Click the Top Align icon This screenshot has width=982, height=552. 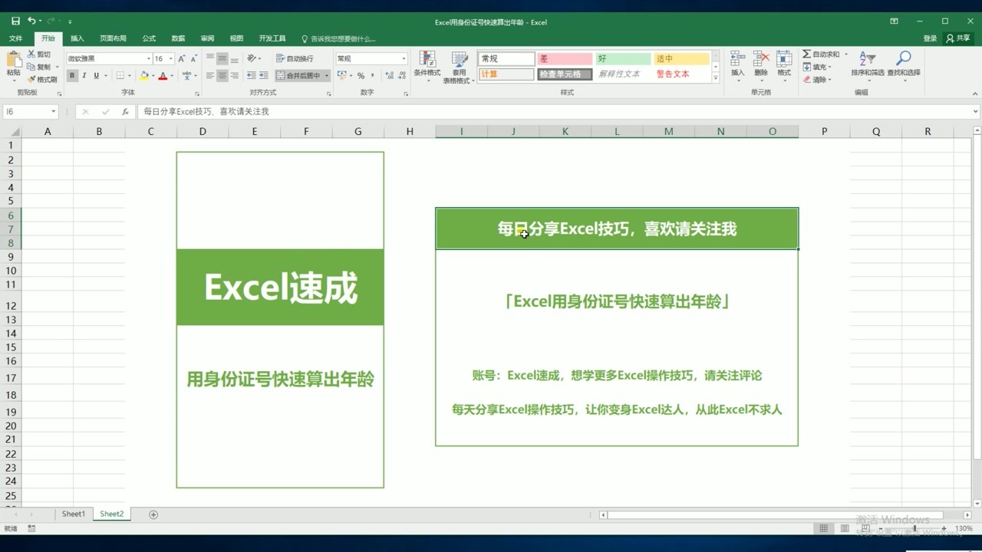(x=209, y=58)
